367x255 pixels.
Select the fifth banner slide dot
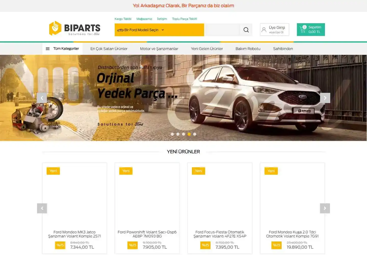195,134
